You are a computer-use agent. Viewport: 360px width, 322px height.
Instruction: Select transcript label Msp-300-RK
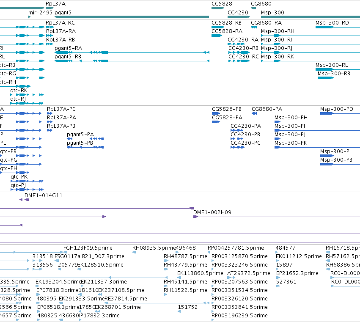click(x=278, y=57)
